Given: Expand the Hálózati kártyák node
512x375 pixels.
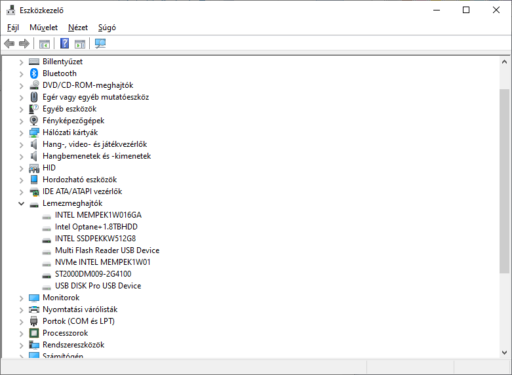Looking at the screenshot, I should click(21, 133).
